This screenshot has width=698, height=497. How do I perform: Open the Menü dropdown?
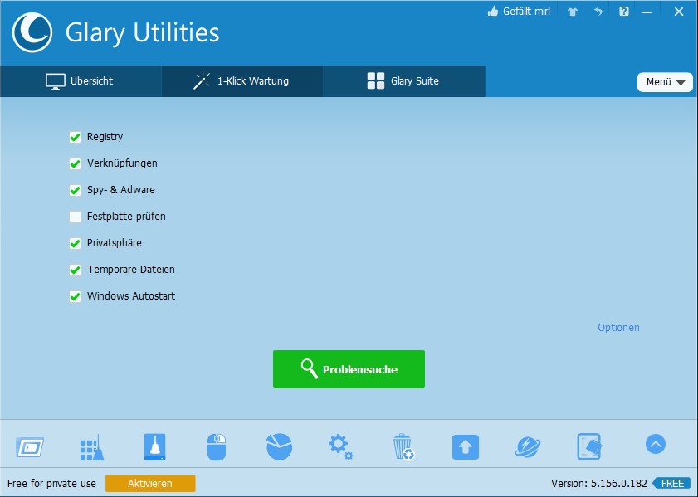click(665, 82)
